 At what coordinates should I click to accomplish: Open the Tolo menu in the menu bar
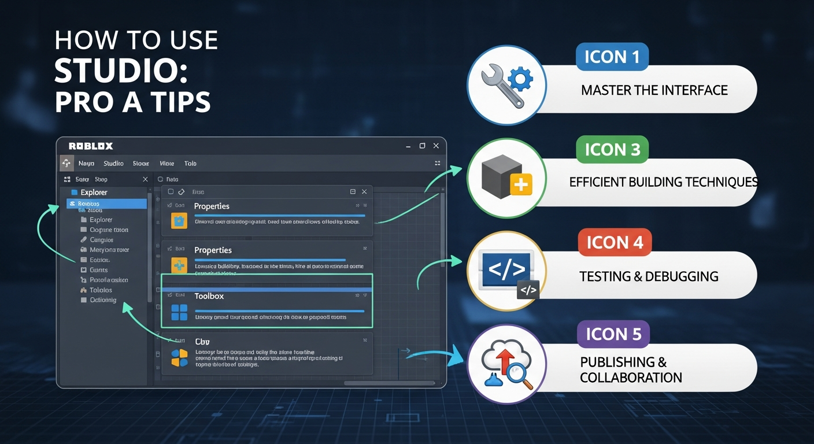click(x=190, y=164)
